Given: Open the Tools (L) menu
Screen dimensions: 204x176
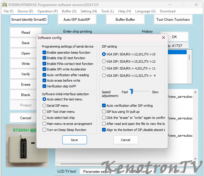Looking at the screenshot, I should click(107, 11).
